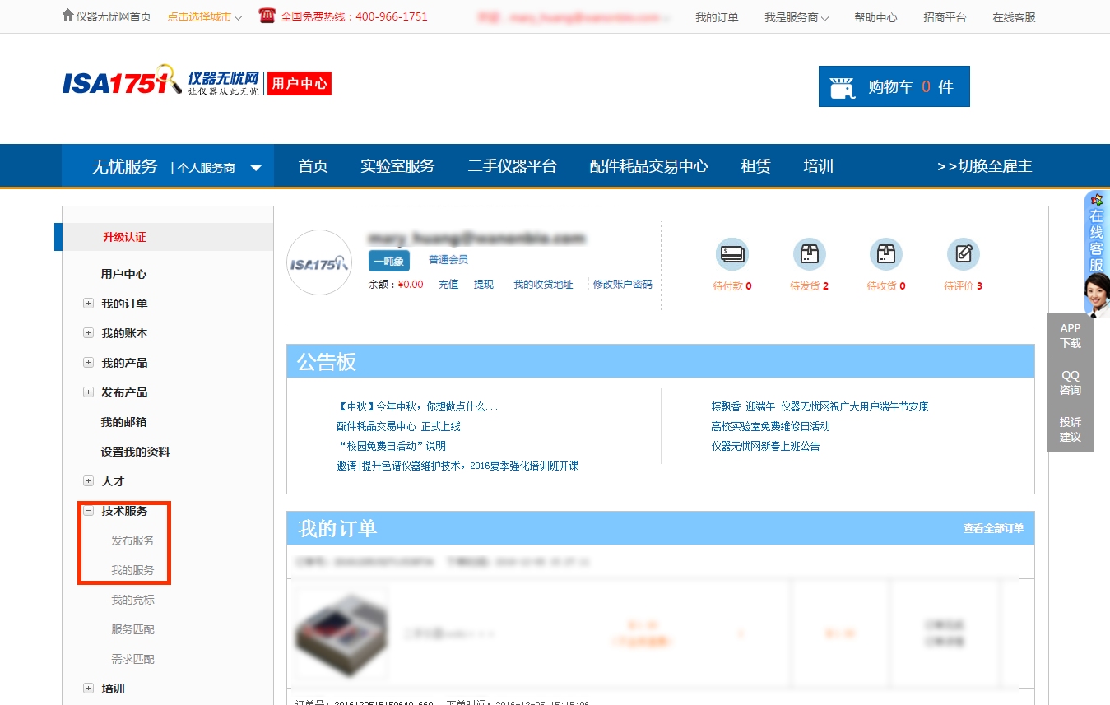Collapse the 技术服务 section
Screen dimensions: 1110x705
[88, 510]
